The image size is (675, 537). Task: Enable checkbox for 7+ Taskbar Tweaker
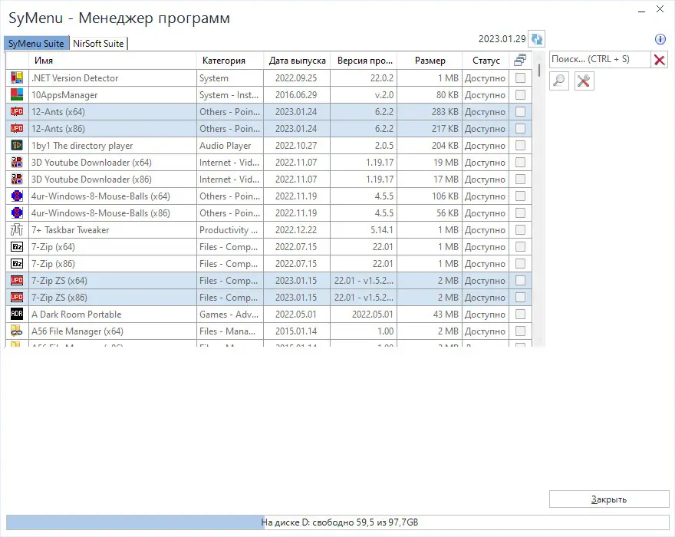click(x=520, y=230)
